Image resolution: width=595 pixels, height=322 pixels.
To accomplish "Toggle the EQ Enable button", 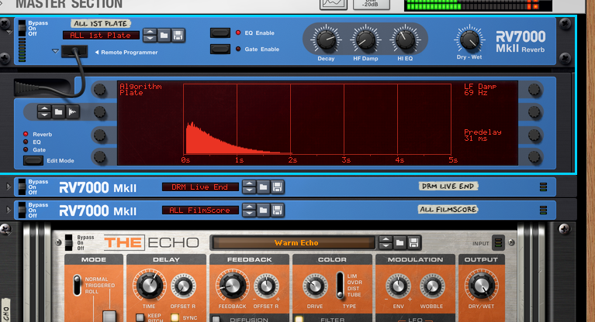I will coord(220,33).
